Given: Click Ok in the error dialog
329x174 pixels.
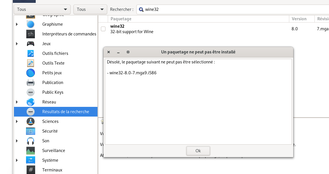Looking at the screenshot, I should click(198, 151).
